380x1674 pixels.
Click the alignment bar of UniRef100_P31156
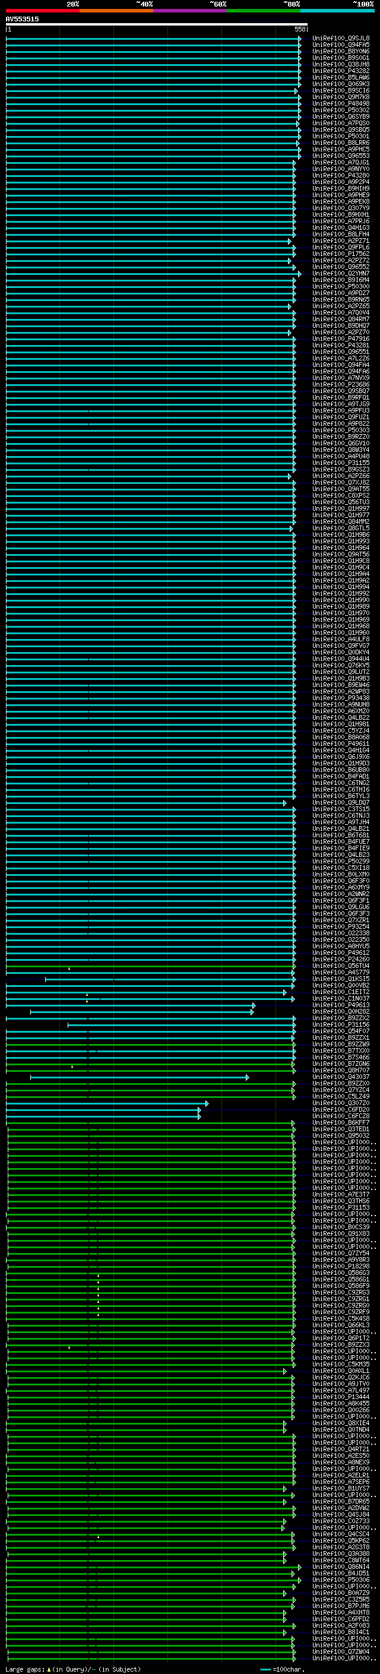coord(181,1026)
